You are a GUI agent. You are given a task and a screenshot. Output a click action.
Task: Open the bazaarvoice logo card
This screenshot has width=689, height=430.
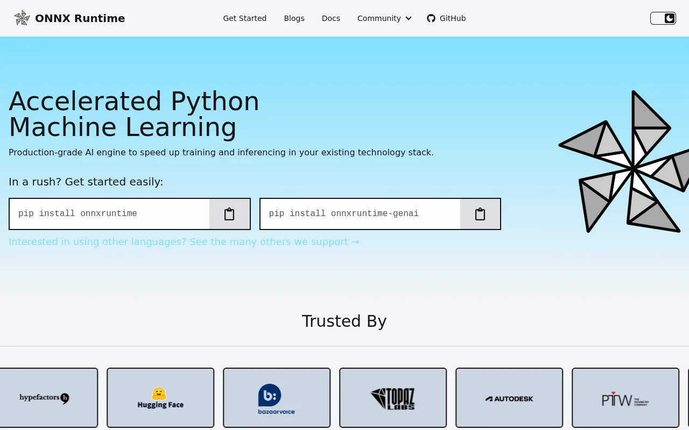(x=277, y=398)
